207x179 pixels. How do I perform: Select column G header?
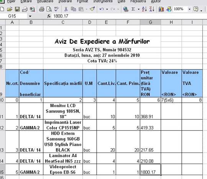click(x=150, y=22)
